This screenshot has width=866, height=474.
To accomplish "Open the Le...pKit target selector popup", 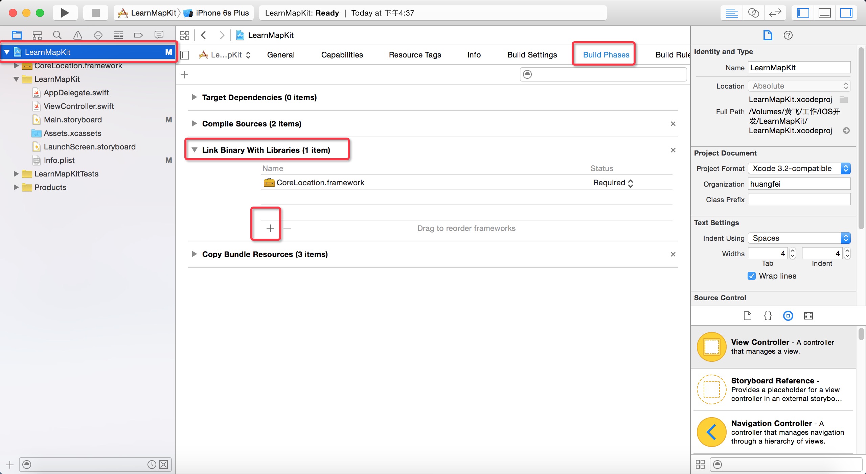I will (225, 55).
